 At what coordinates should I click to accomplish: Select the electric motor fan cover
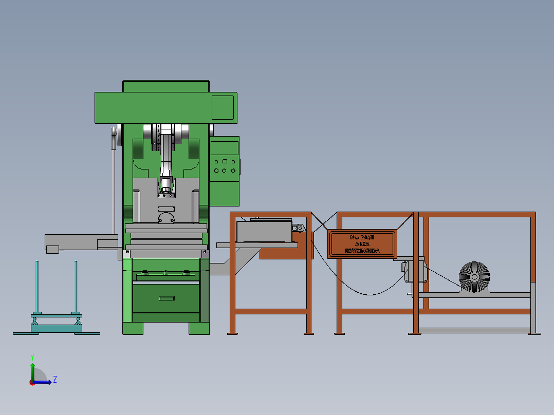click(x=474, y=277)
